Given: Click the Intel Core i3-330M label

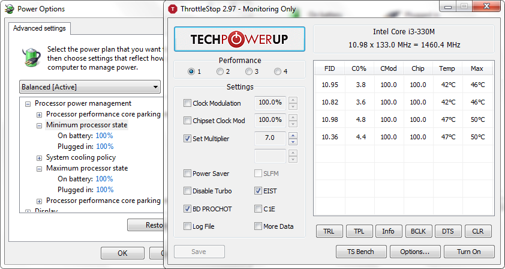Looking at the screenshot, I should point(404,32).
